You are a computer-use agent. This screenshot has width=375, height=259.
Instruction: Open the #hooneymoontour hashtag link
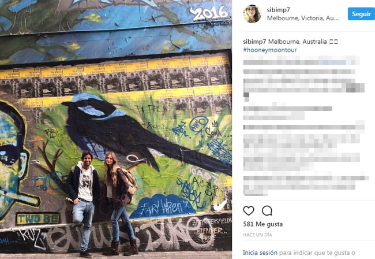coord(270,50)
